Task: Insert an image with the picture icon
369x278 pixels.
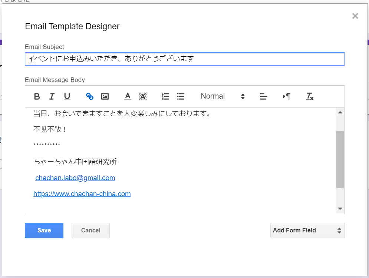Action: tap(105, 96)
